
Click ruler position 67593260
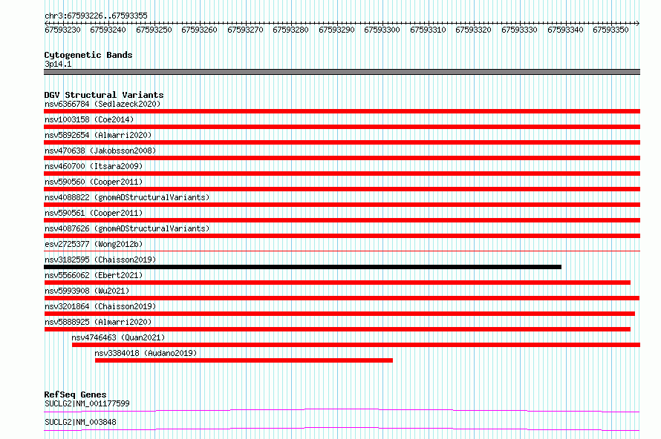(x=199, y=30)
